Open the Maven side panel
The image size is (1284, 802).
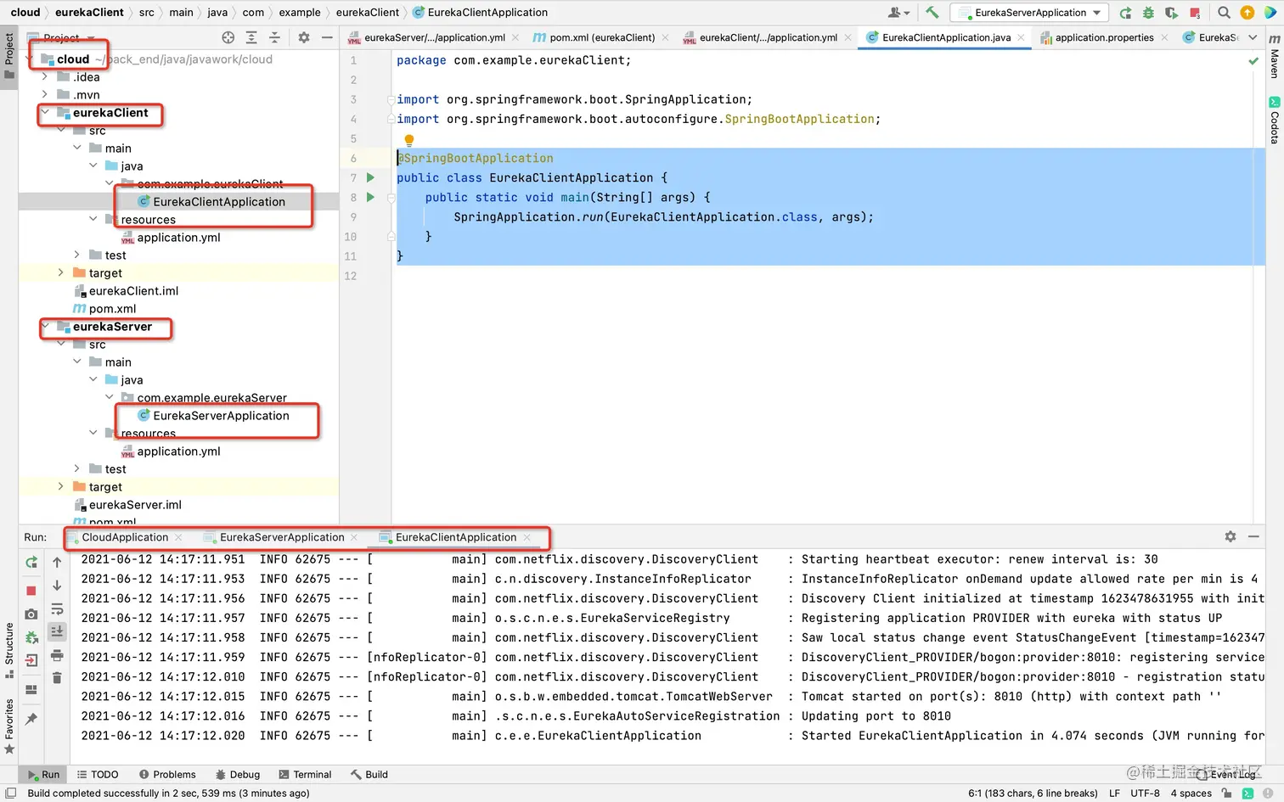(1274, 58)
